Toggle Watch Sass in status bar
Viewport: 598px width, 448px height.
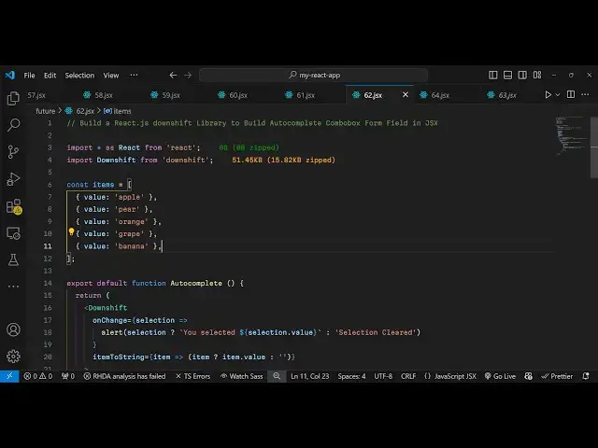tap(242, 376)
